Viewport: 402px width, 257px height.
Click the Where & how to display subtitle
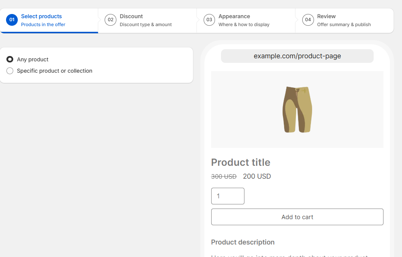point(244,25)
